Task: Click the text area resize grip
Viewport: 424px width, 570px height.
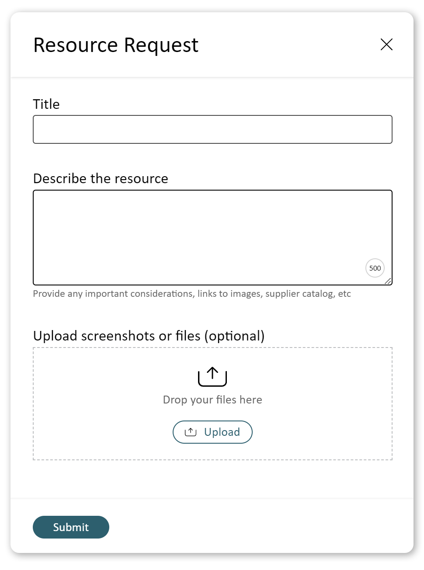Action: (x=388, y=281)
